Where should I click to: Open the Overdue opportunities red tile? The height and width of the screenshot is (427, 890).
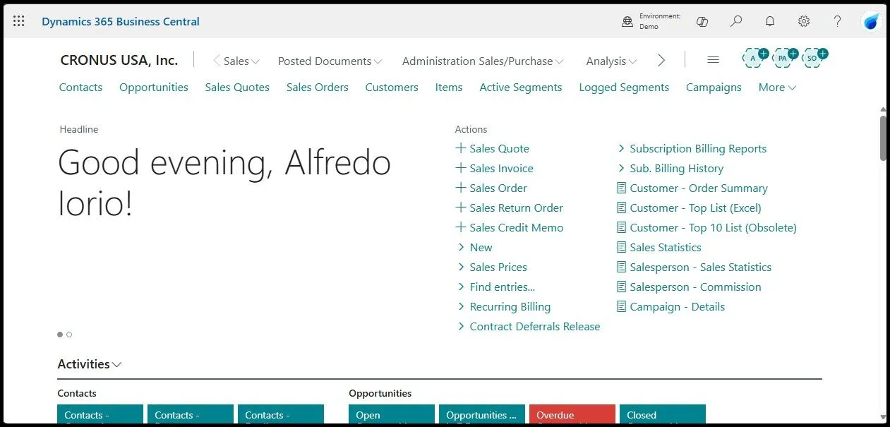point(572,415)
